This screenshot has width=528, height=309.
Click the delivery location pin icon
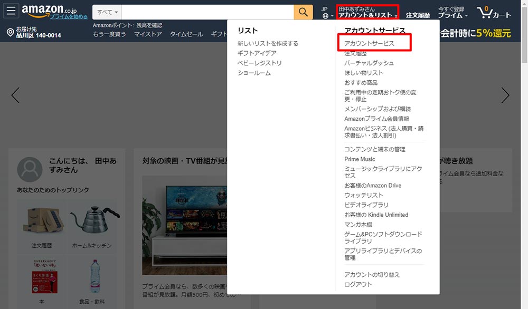tap(10, 32)
